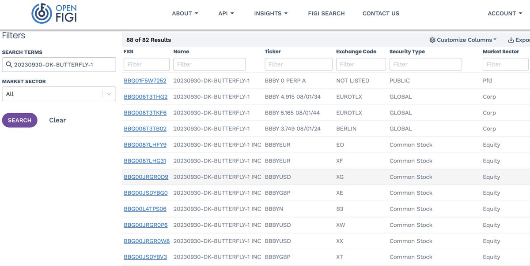Click ticker cell BBBY 4.915 08/01/34
The height and width of the screenshot is (266, 530).
coord(293,96)
